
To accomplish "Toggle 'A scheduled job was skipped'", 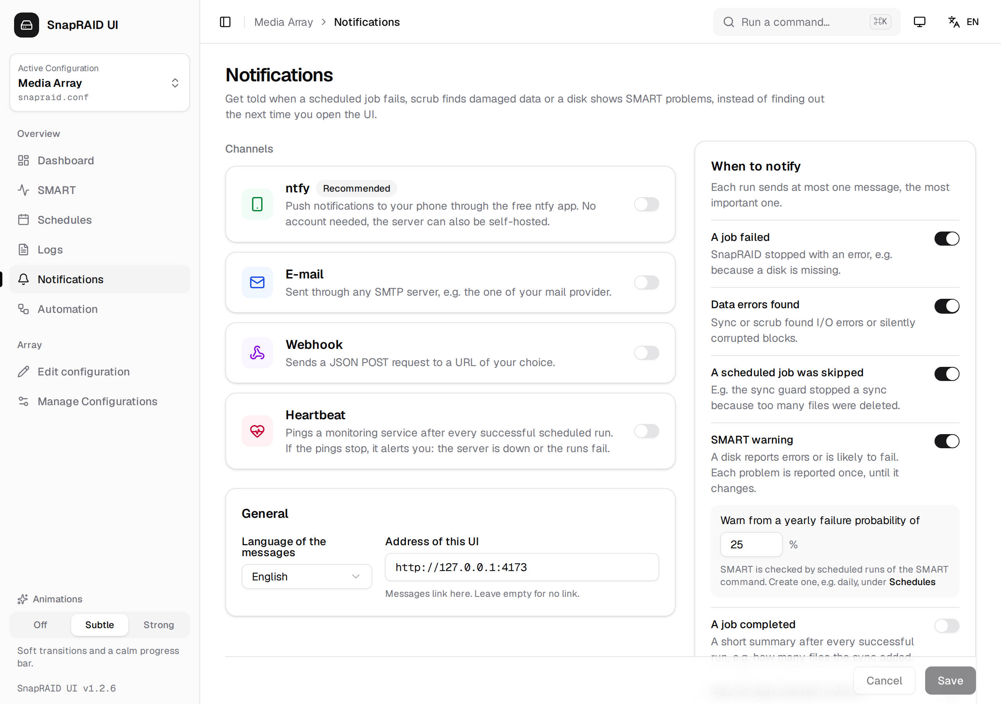I will pyautogui.click(x=947, y=374).
